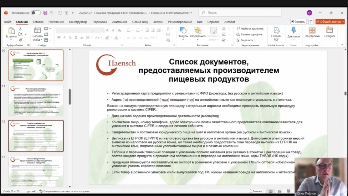Screen dimensions: 348x196
Task: Select slide 11 thumbnail in panel
Action: point(36,101)
